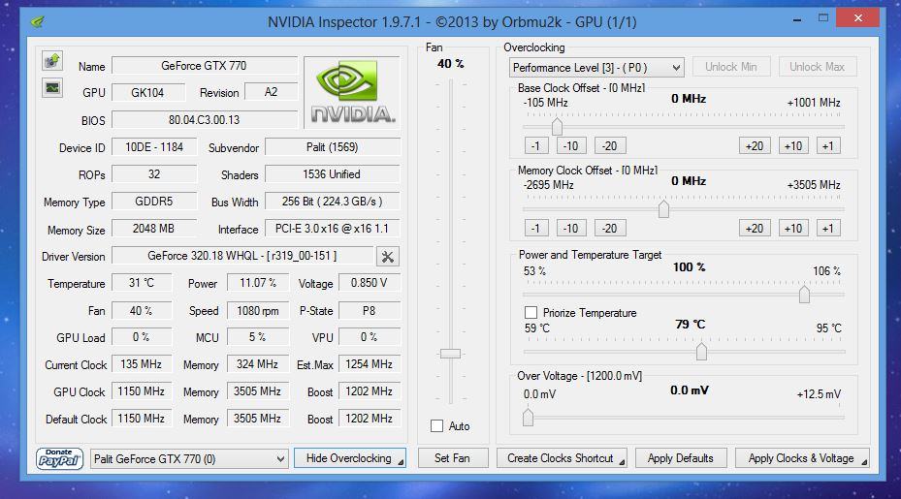Image resolution: width=901 pixels, height=499 pixels.
Task: Click the Bus Width value 256 Bit
Action: (332, 202)
